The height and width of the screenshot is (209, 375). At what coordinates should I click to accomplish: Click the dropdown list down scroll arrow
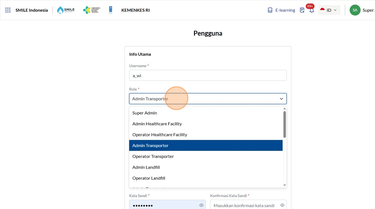pyautogui.click(x=285, y=185)
